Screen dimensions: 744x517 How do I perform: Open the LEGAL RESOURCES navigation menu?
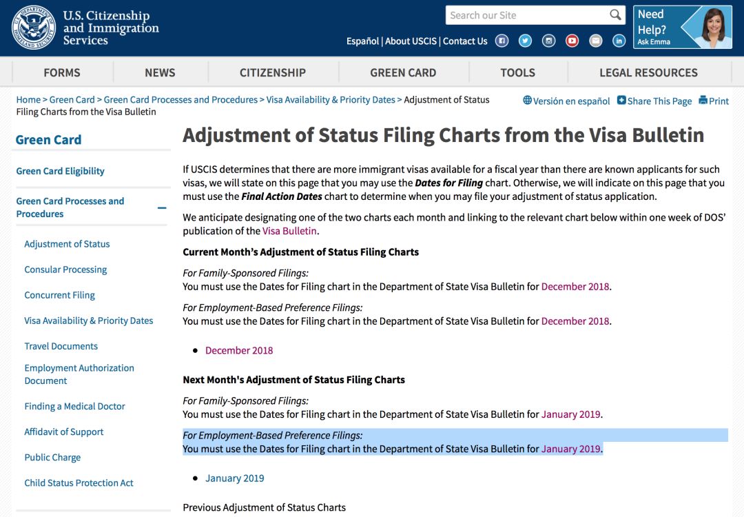coord(648,72)
